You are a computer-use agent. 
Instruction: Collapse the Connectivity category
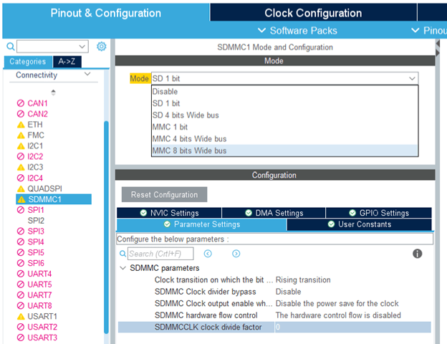[x=87, y=75]
